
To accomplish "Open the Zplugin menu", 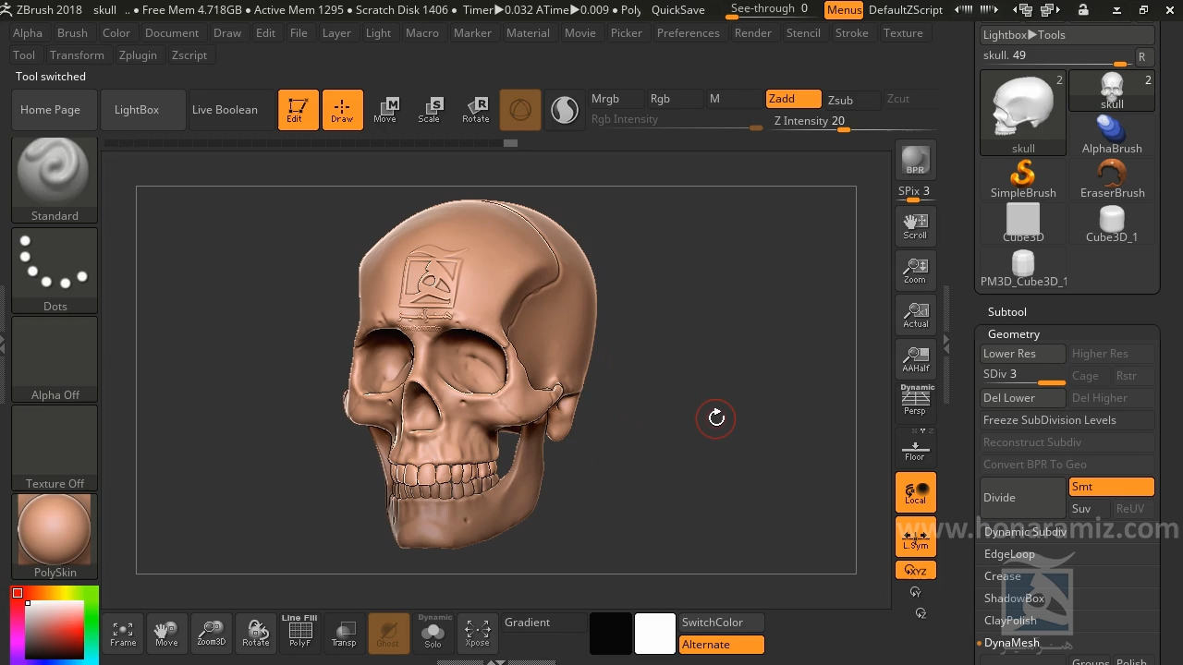I will click(138, 55).
